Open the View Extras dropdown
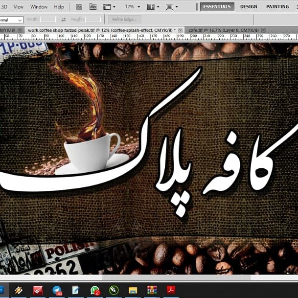 click(109, 7)
